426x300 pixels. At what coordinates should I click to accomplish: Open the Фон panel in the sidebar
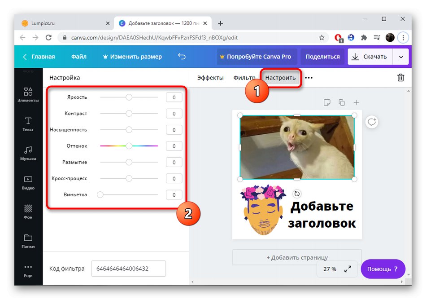pyautogui.click(x=28, y=212)
